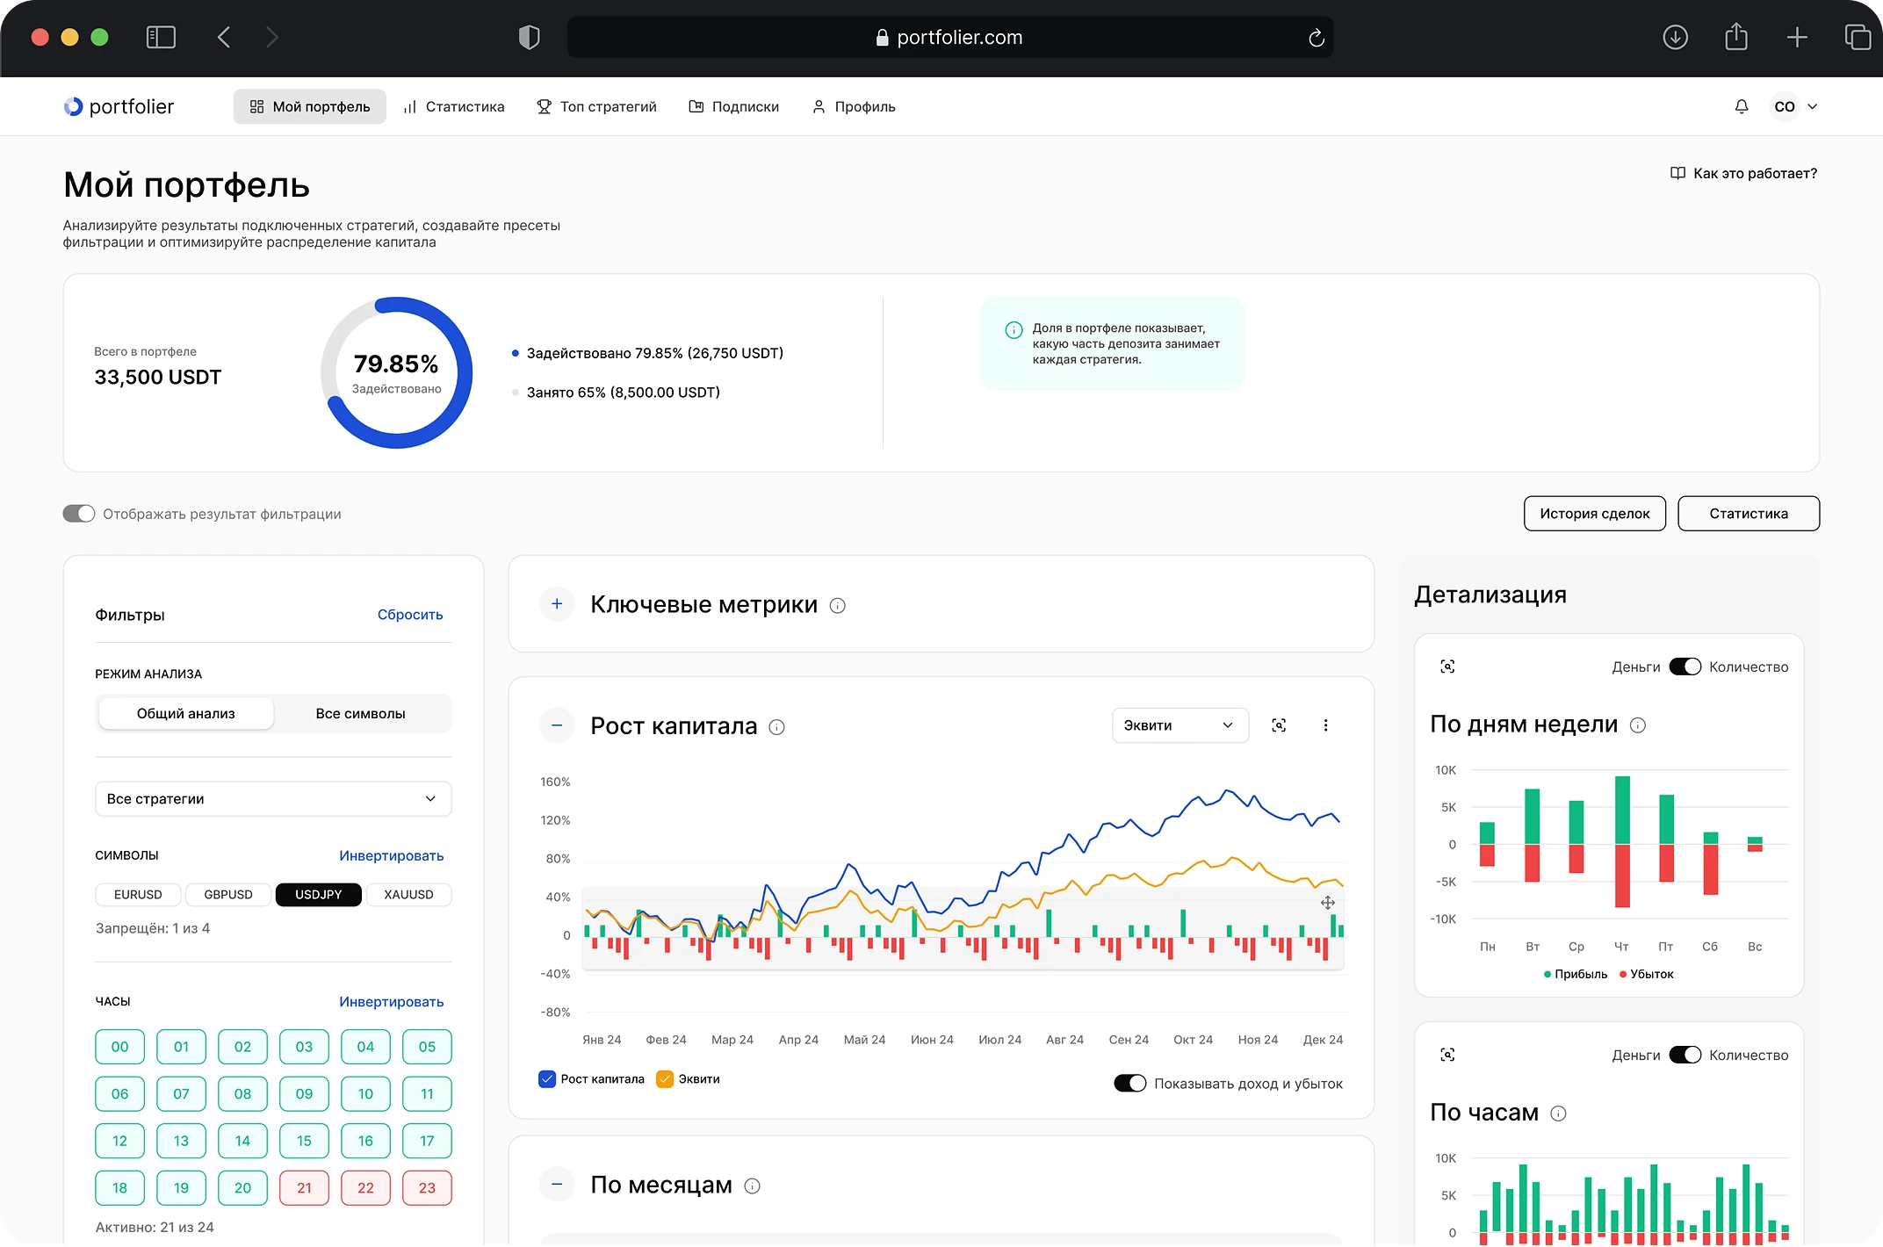The height and width of the screenshot is (1247, 1883).
Task: Click info icon next to По дням недели
Action: click(x=1637, y=724)
